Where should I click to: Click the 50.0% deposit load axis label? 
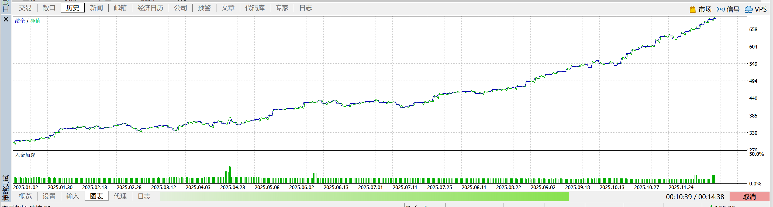(757, 154)
